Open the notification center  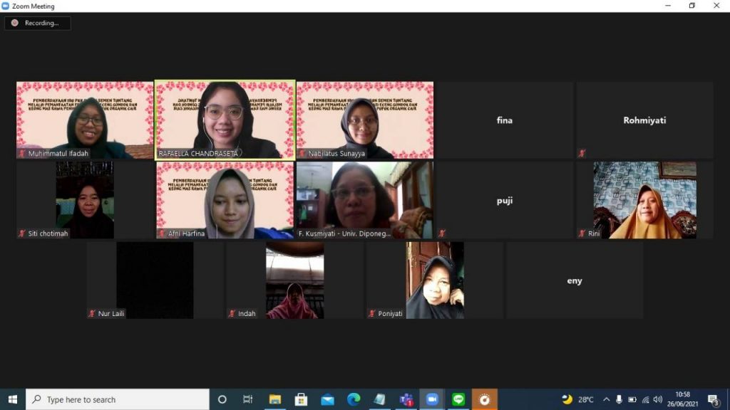(714, 399)
